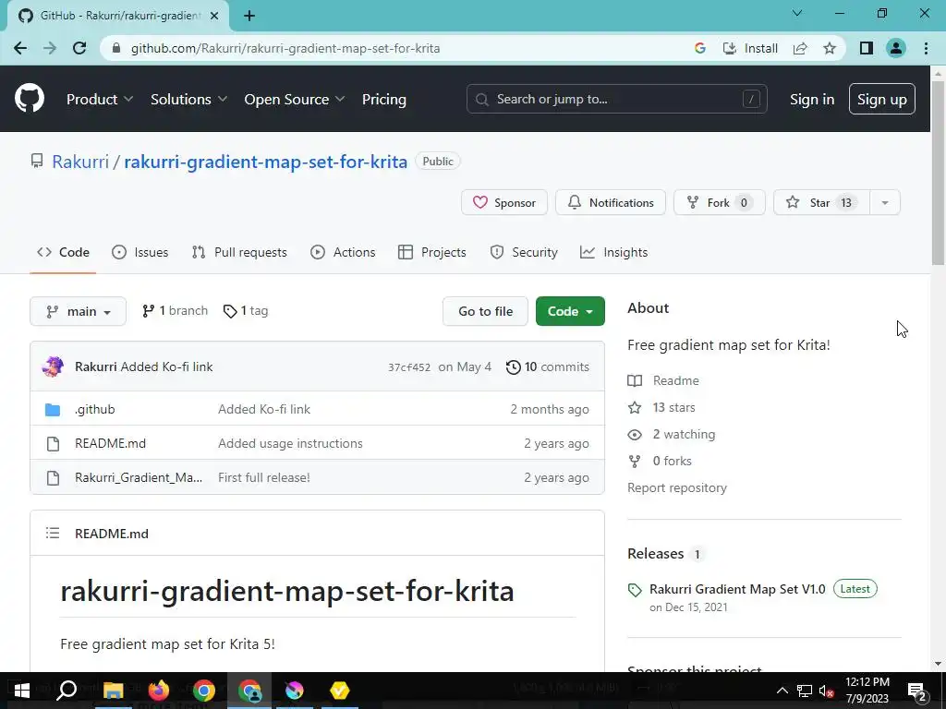Viewport: 946px width, 709px height.
Task: Star the repository
Action: coord(821,202)
